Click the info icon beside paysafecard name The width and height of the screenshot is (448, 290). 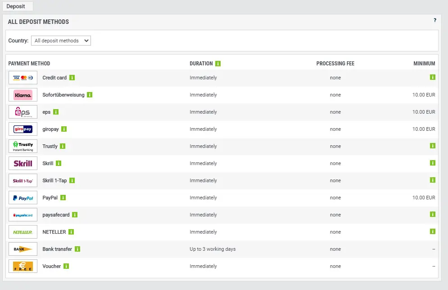75,215
